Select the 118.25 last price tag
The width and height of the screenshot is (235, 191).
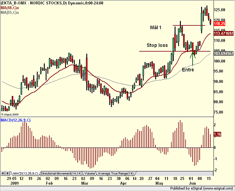tap(220, 24)
